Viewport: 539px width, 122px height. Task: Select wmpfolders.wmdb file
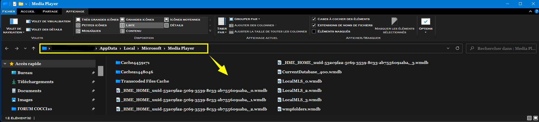[x=299, y=109]
